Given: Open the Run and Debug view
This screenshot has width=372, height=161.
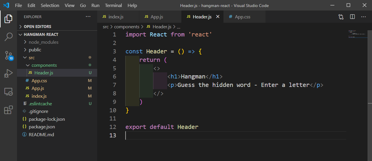Looking at the screenshot, I should [x=8, y=73].
